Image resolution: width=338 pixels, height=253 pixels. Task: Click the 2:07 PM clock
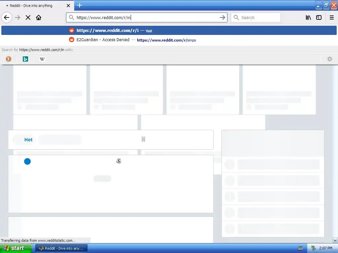tap(326, 248)
